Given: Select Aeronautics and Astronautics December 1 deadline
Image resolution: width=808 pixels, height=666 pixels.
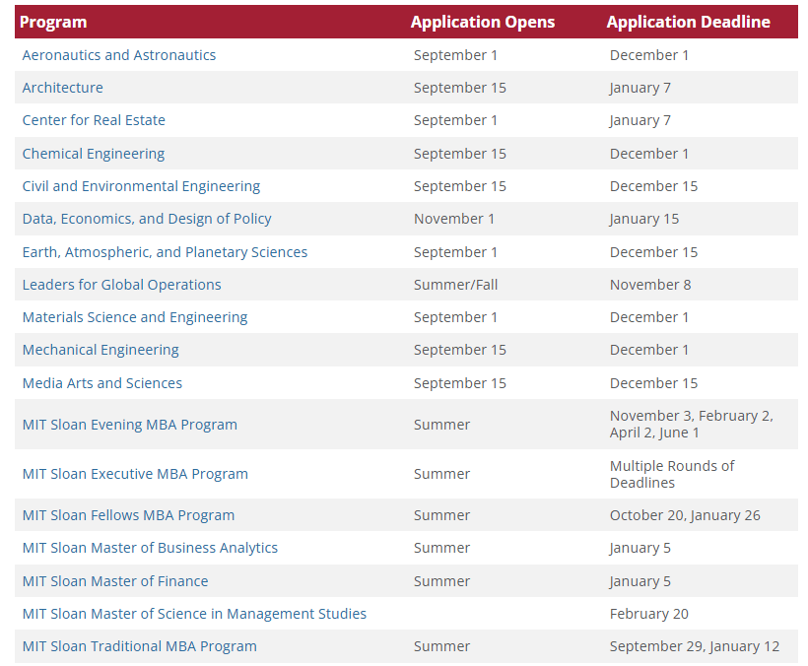Looking at the screenshot, I should [x=648, y=55].
